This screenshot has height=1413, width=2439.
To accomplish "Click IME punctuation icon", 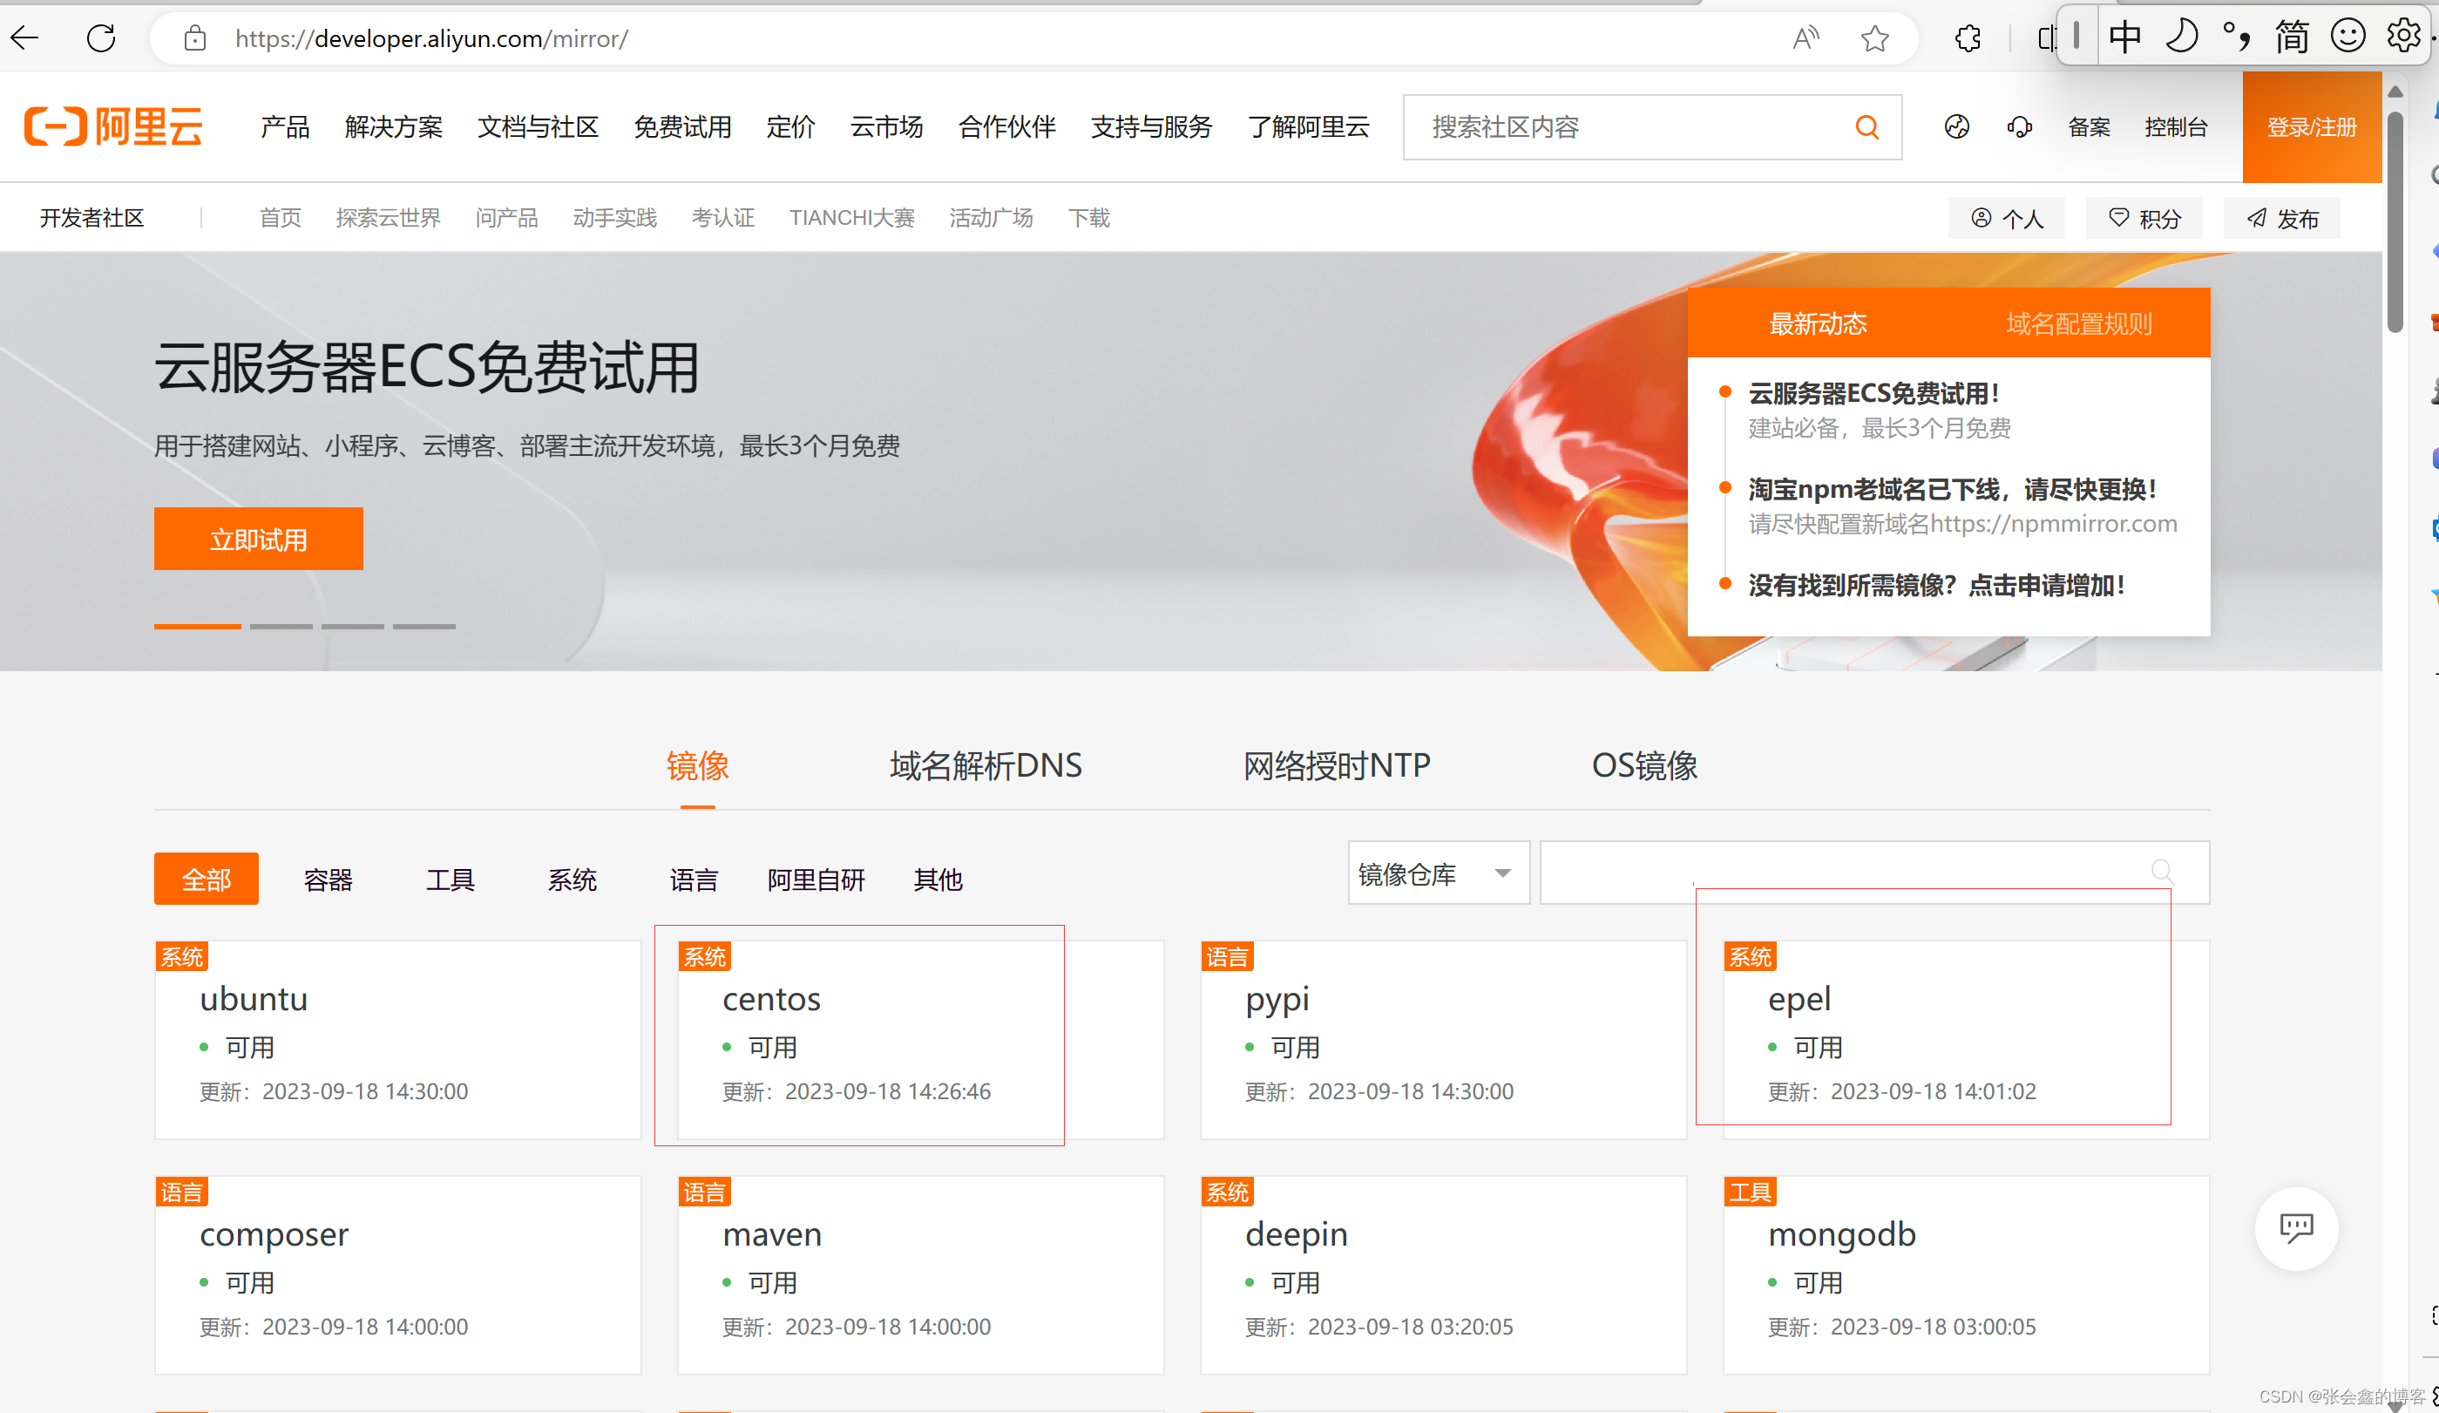I will 2236,37.
